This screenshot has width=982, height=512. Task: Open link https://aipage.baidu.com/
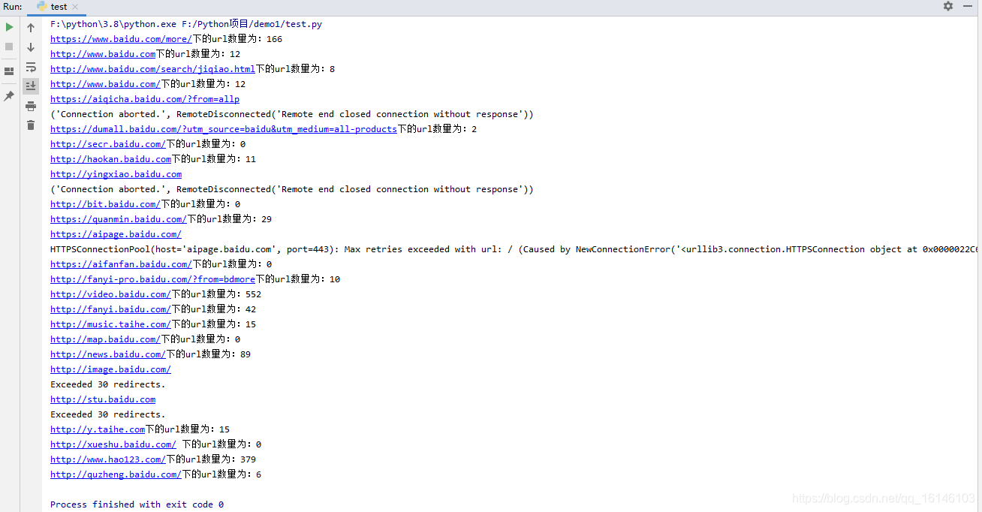click(x=116, y=234)
